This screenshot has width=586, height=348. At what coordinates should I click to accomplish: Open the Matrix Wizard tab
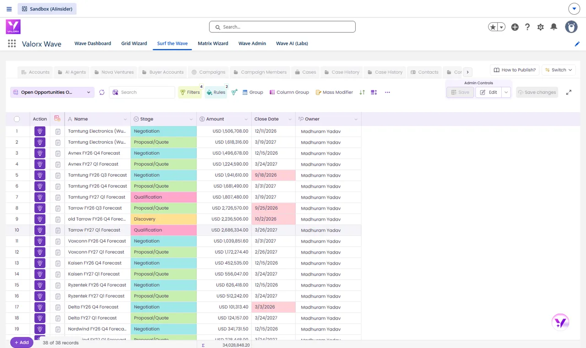click(x=213, y=43)
